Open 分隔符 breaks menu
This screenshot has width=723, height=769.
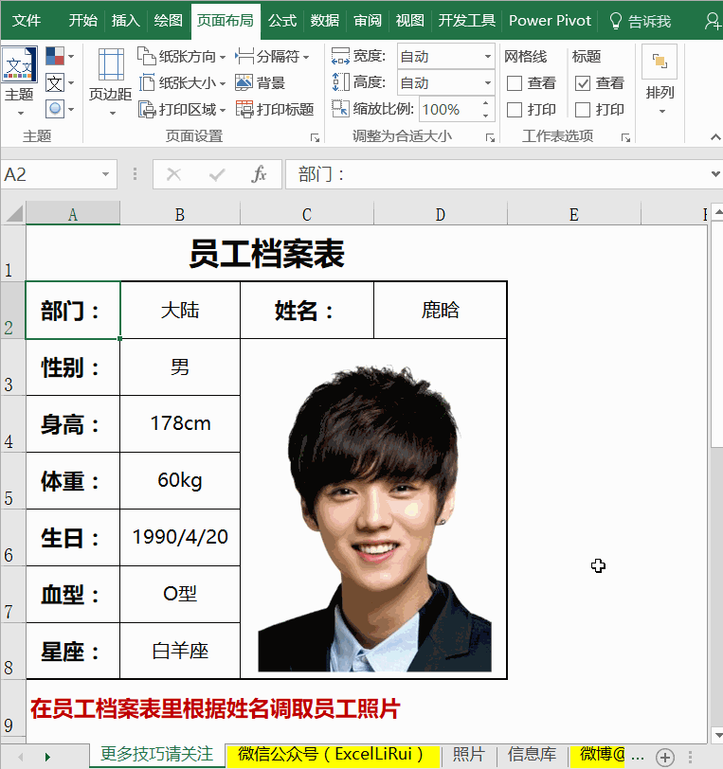(272, 57)
